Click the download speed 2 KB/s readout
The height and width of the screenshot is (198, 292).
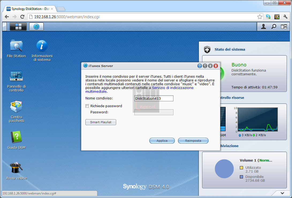click(259, 135)
